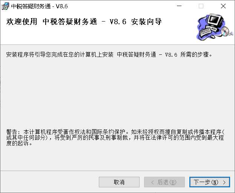This screenshot has height=193, width=235.
Task: Click the 警告 copyright warning paragraph
Action: point(115,137)
